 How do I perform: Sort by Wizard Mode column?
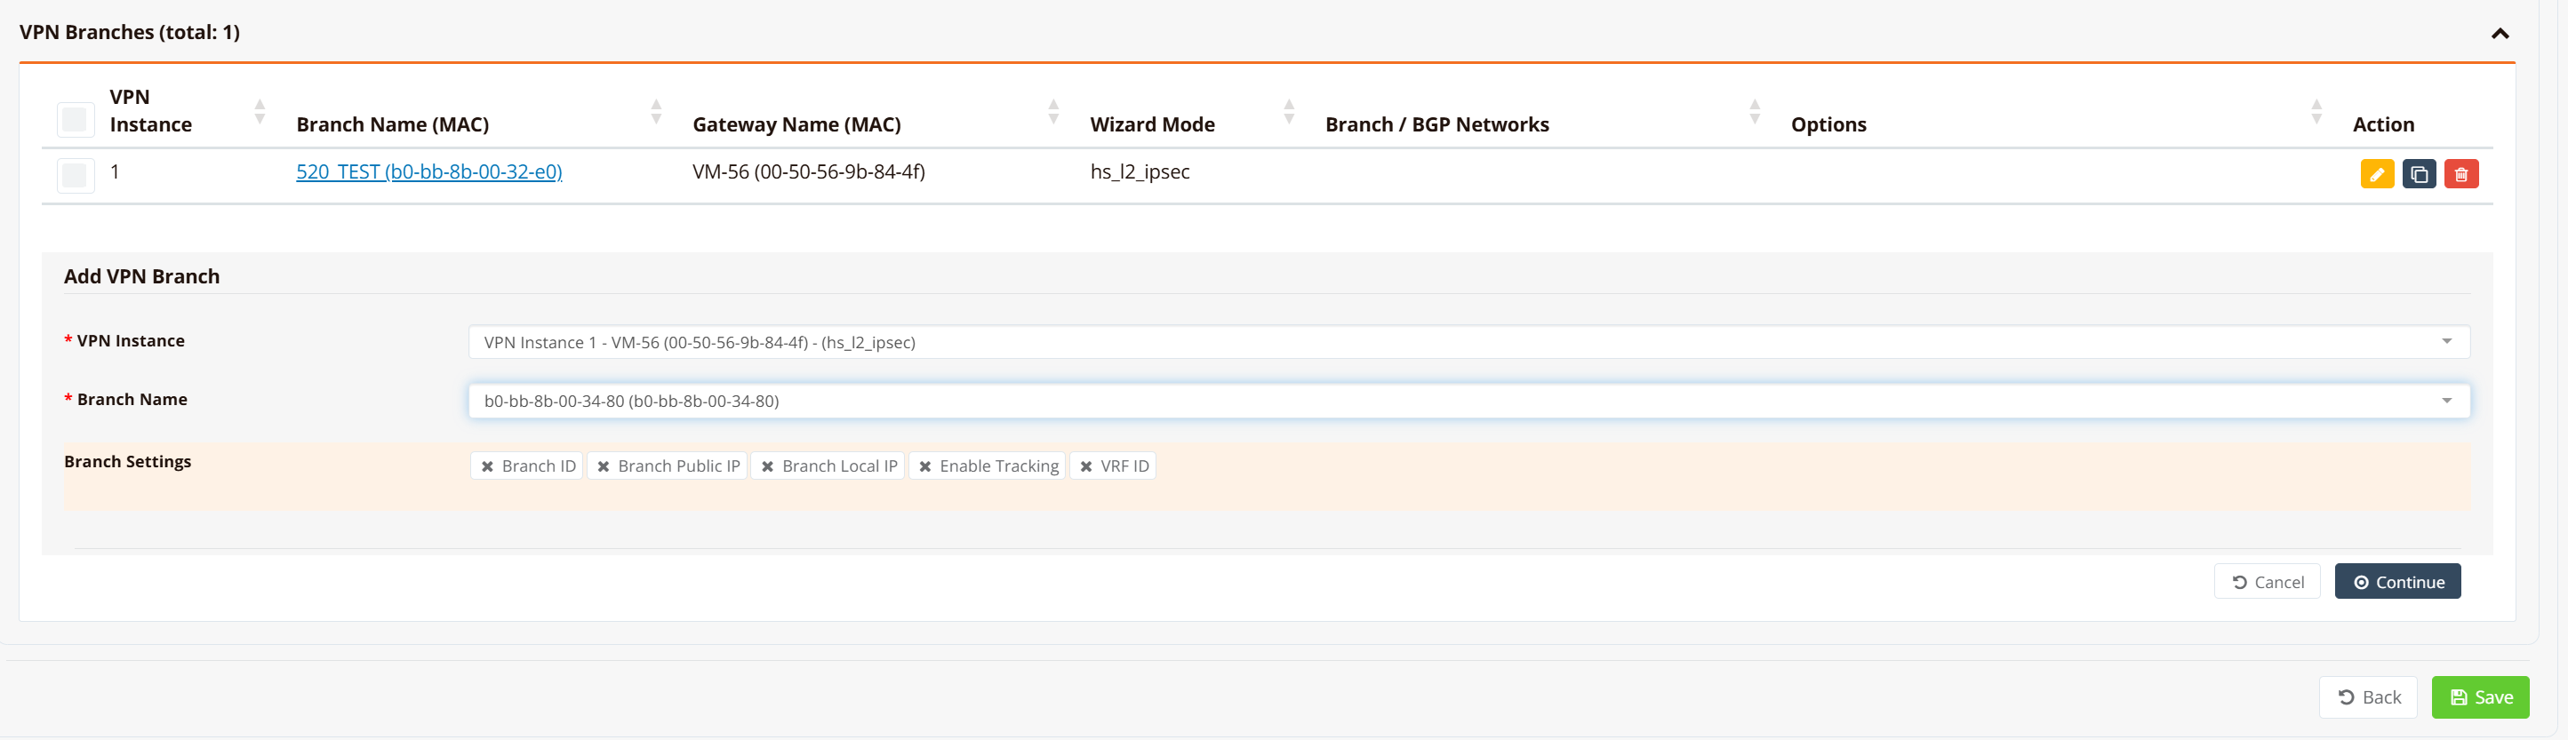(1288, 112)
